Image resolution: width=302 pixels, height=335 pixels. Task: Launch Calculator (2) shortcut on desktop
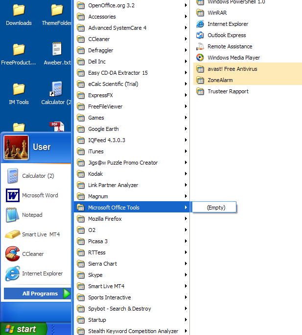tap(56, 89)
